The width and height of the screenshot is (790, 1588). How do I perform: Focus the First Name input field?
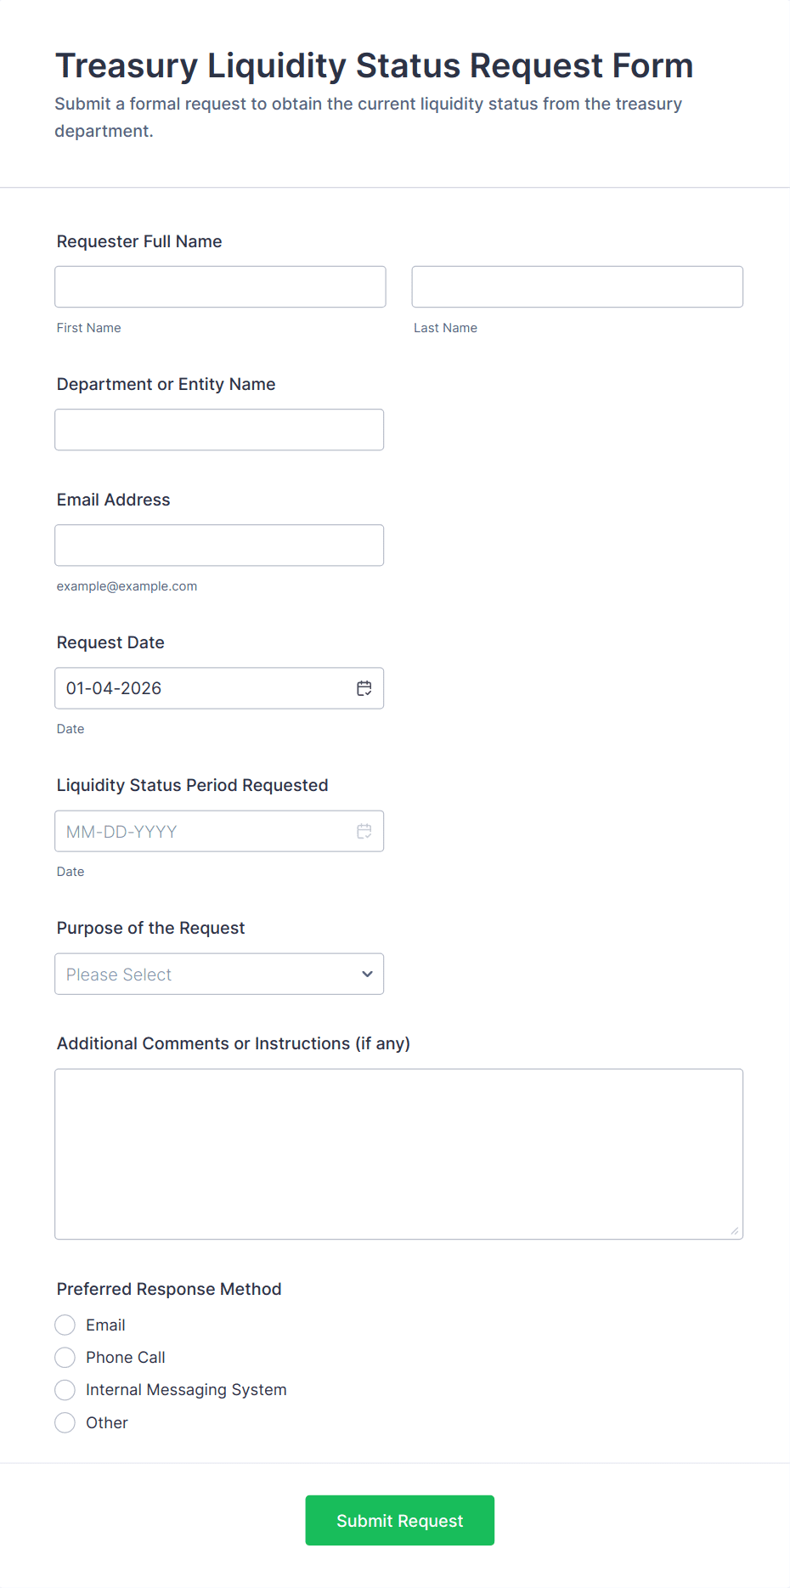tap(220, 286)
